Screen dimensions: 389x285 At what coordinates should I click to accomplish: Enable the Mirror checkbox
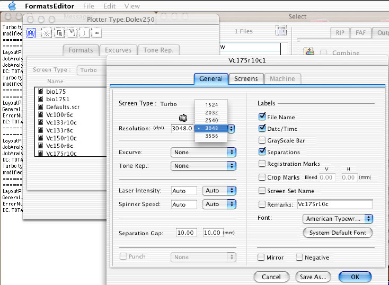(261, 257)
